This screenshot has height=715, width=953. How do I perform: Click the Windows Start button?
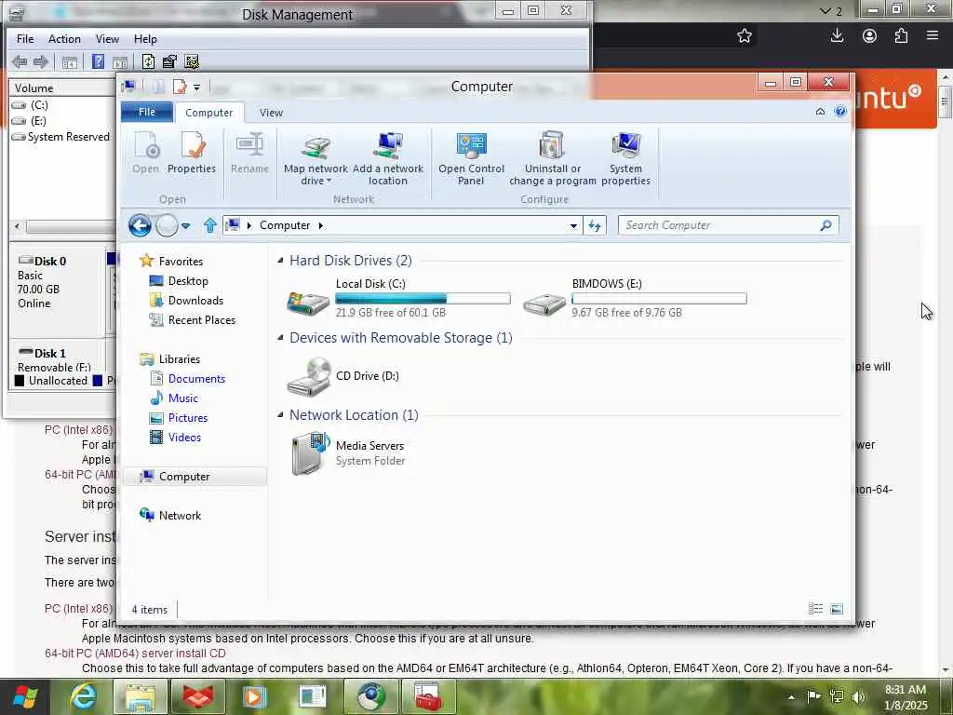click(25, 697)
